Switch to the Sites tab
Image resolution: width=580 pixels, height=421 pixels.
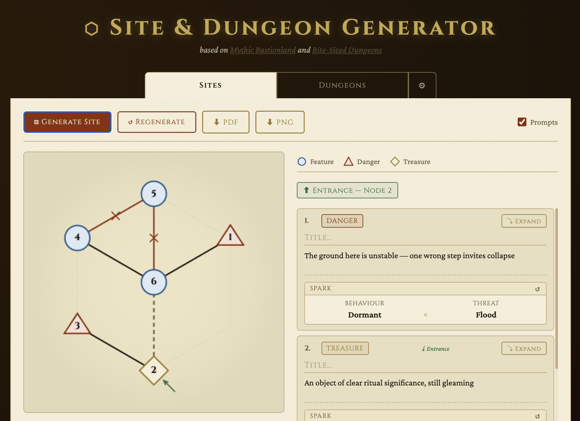(211, 85)
